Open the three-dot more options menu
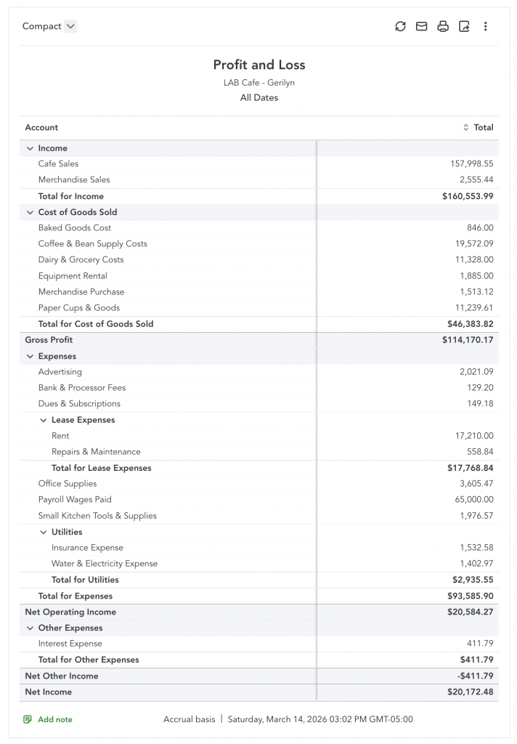This screenshot has width=517, height=744. tap(486, 26)
